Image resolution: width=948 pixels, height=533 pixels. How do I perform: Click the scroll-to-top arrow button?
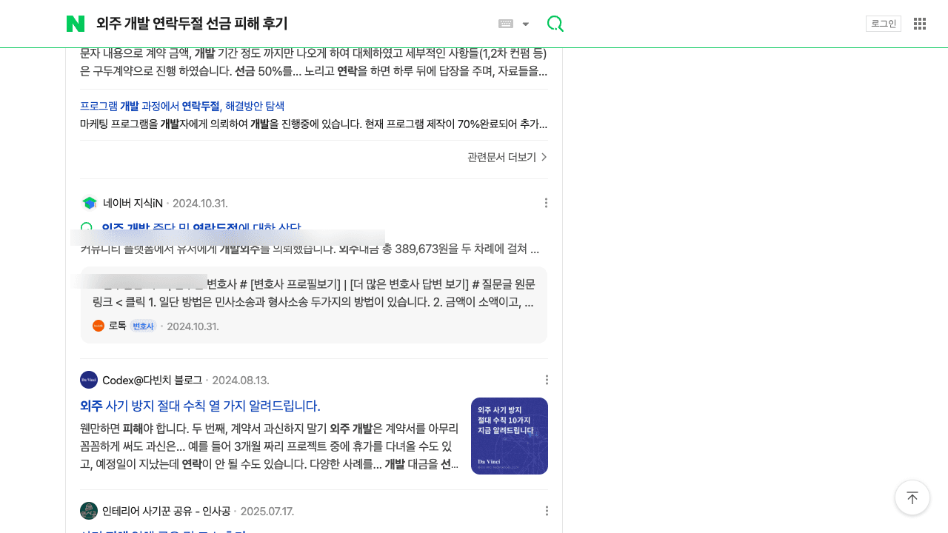pos(912,497)
